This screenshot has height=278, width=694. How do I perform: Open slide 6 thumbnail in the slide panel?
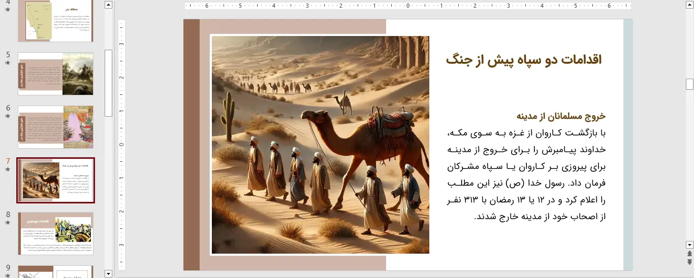[x=55, y=127]
